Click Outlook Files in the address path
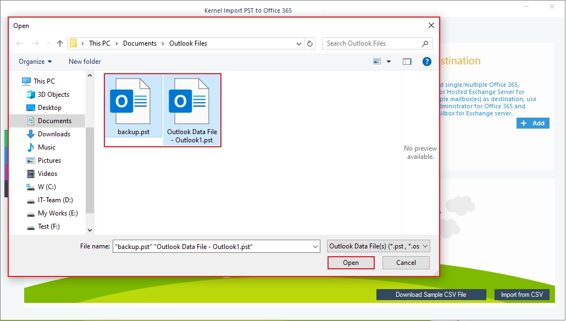This screenshot has width=566, height=321. pos(188,43)
